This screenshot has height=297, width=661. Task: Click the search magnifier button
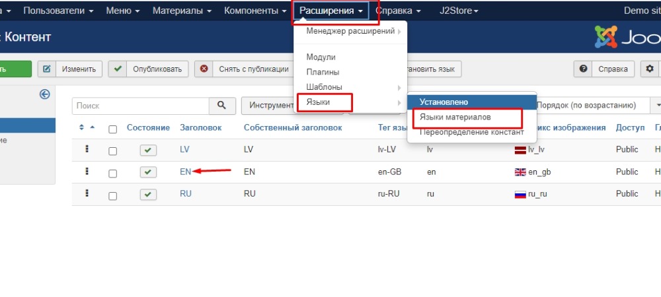click(222, 106)
